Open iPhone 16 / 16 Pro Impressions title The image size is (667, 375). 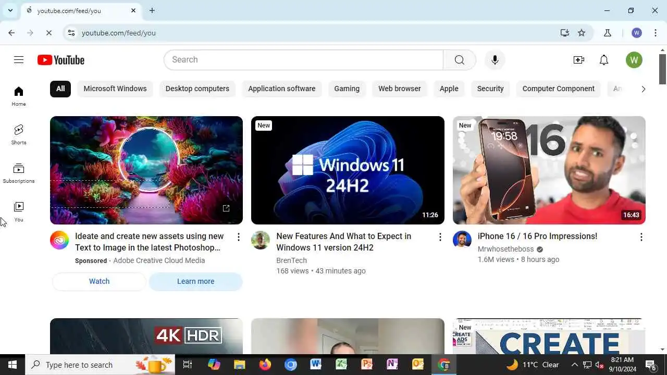tap(537, 236)
